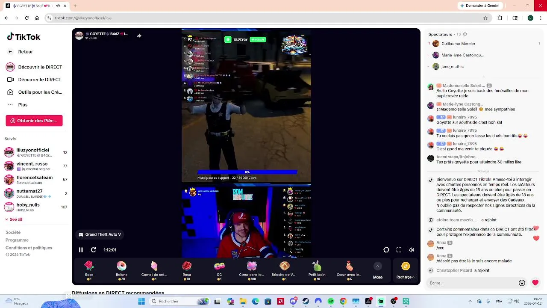Pause the live video
Viewport: 547px width, 308px height.
[x=81, y=250]
